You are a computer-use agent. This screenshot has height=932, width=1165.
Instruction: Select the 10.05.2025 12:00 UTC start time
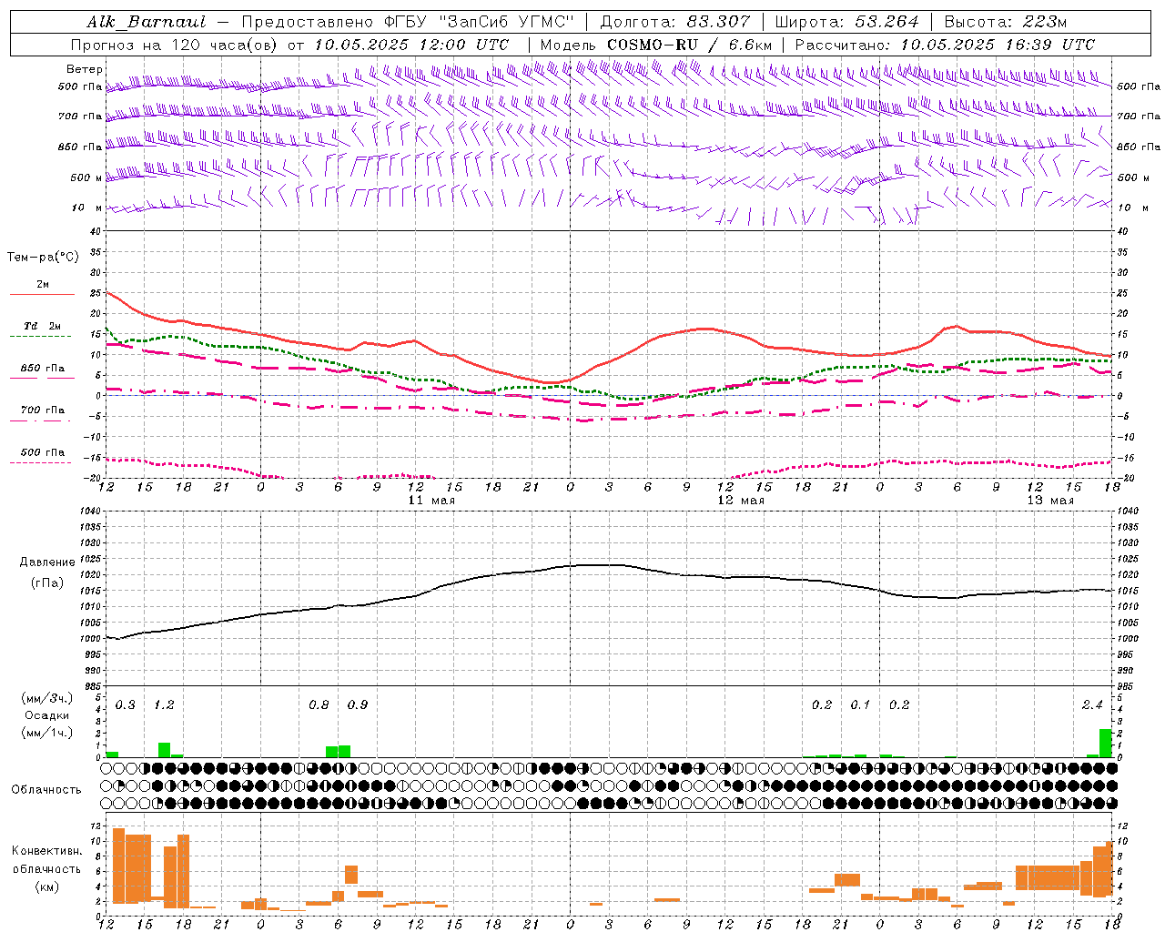pos(411,45)
